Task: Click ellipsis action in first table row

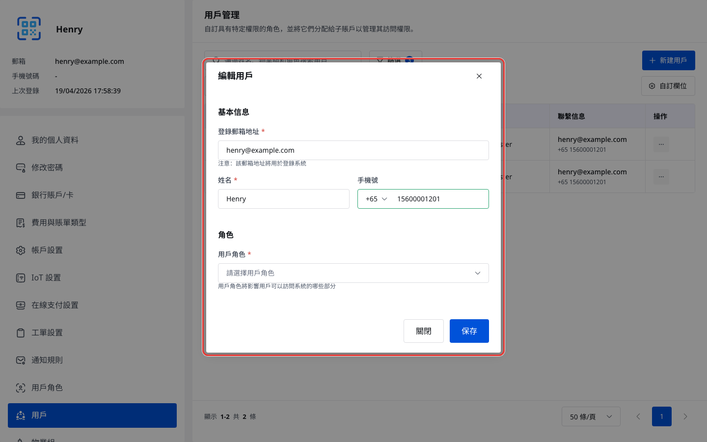Action: point(661,144)
